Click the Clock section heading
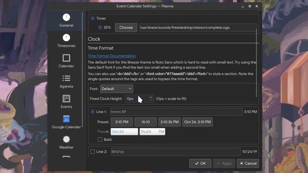308x173 pixels. tap(94, 39)
